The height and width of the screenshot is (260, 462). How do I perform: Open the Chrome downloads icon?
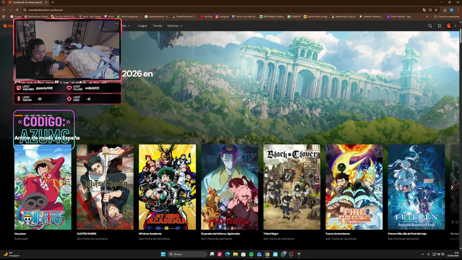point(445,10)
